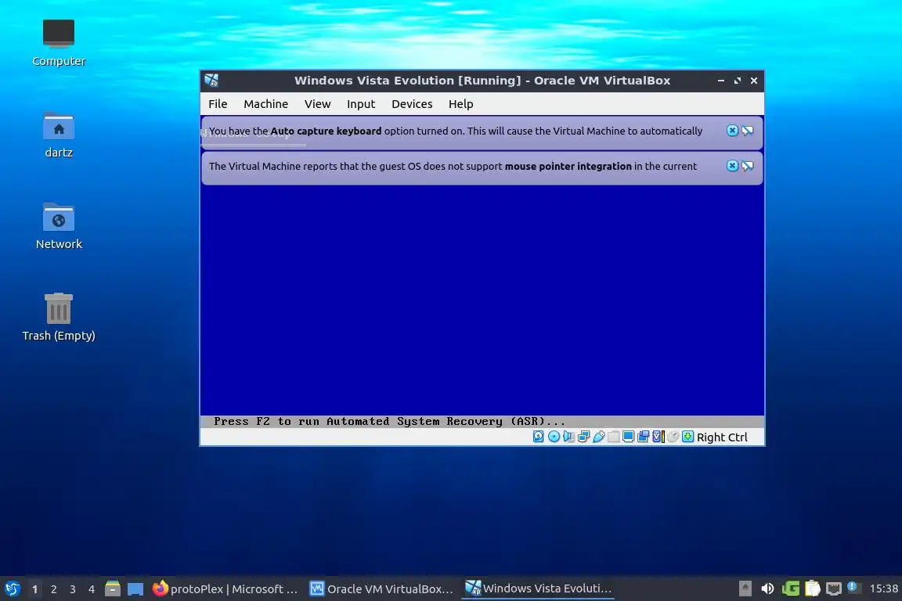
Task: Minimize the VirtualBox VM window
Action: tap(721, 81)
